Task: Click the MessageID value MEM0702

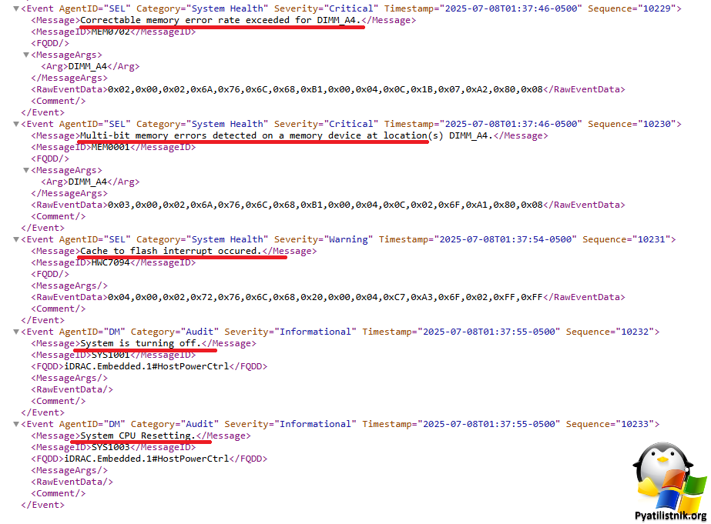Action: 111,32
